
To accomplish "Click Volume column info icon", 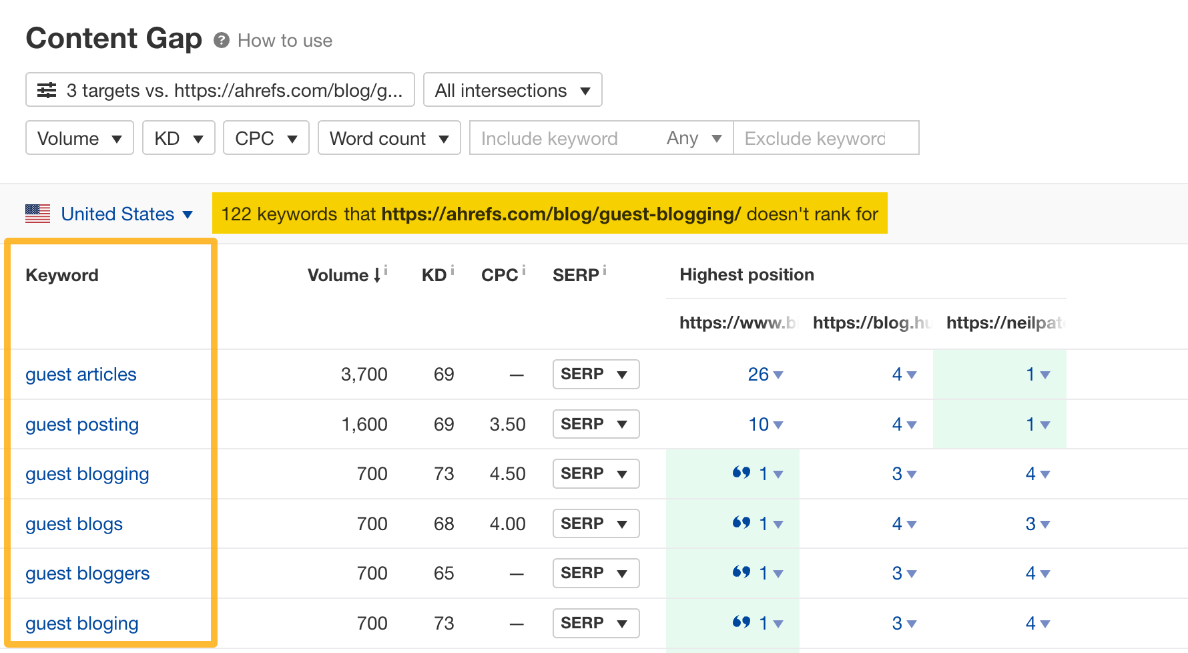I will click(386, 270).
